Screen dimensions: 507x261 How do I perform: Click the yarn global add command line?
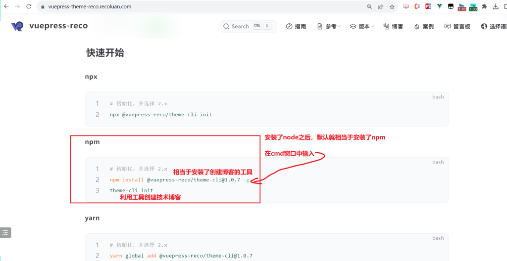(181, 256)
